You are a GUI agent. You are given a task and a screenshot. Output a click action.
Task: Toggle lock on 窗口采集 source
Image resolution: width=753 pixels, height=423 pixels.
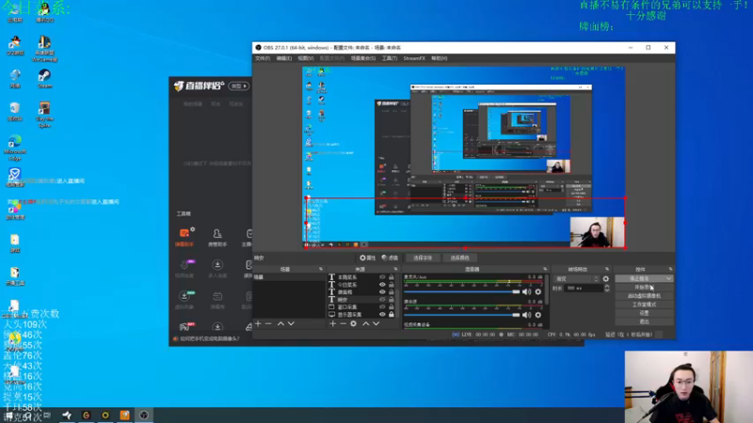coord(392,307)
